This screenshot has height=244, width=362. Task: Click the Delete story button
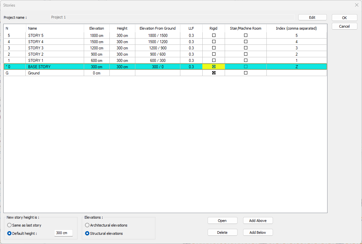222,232
